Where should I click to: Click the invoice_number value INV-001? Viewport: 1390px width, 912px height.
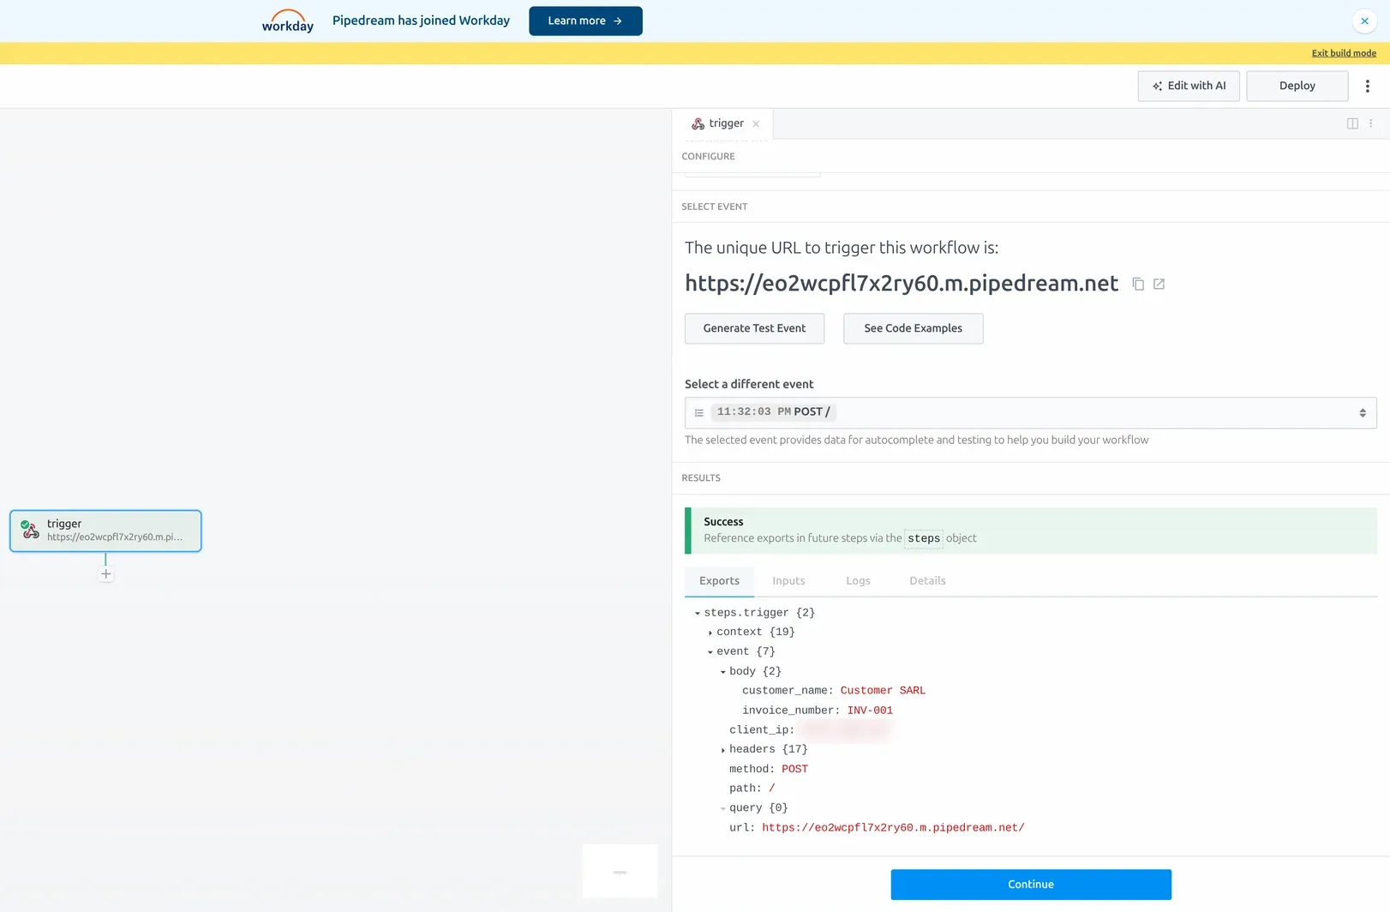(870, 711)
